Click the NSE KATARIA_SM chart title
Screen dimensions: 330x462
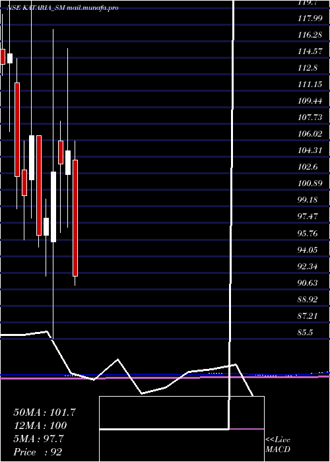63,8
